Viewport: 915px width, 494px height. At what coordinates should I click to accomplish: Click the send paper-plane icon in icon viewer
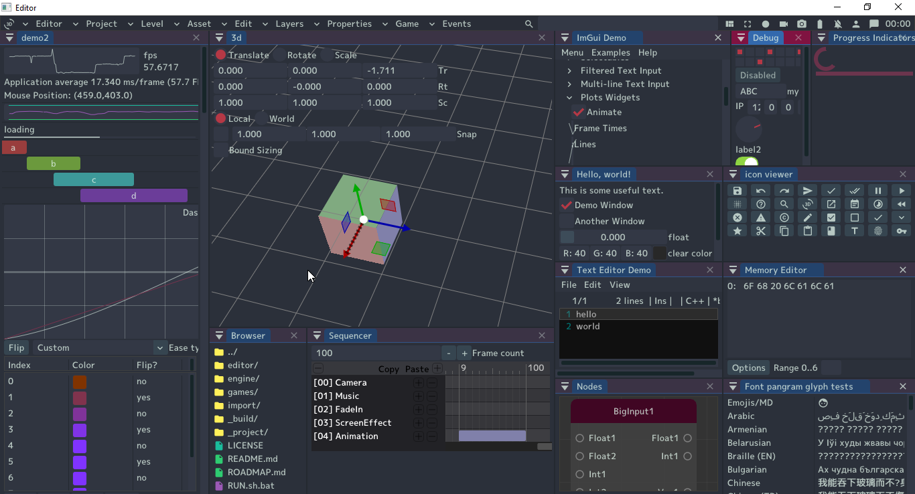coord(808,191)
